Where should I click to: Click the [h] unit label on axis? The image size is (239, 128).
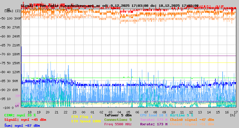(x=232, y=115)
